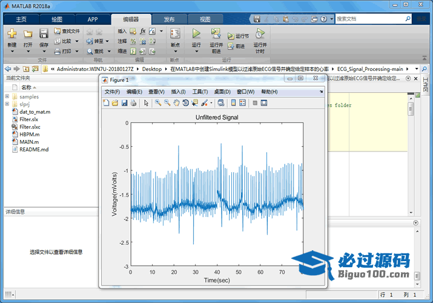
Task: Select HBPM.m in file list
Action: click(29, 135)
